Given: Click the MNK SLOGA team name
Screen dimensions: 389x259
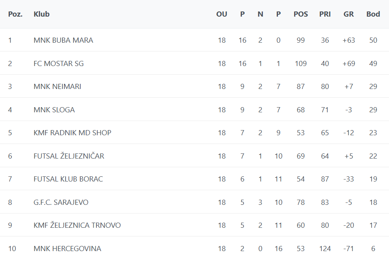Looking at the screenshot, I should 54,110.
